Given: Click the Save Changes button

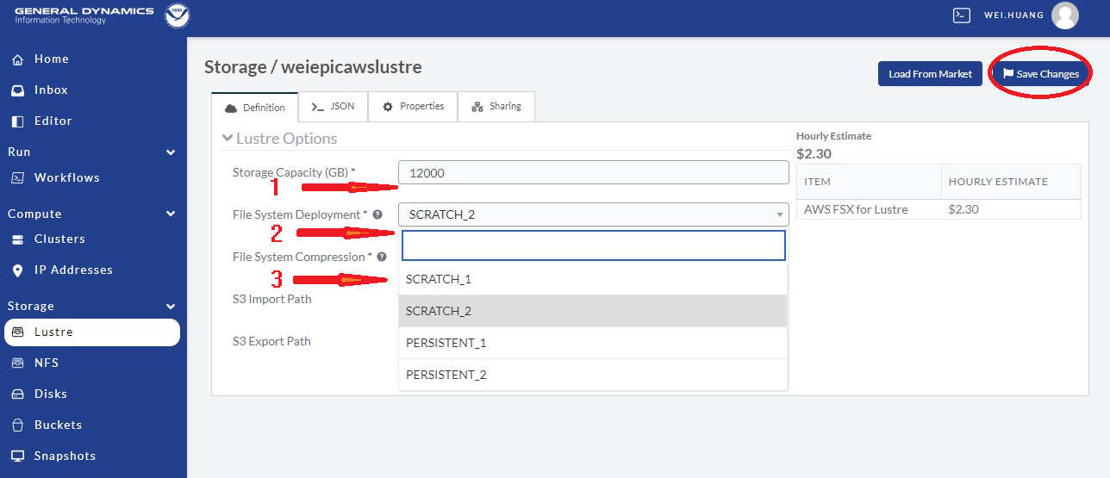Looking at the screenshot, I should 1040,74.
